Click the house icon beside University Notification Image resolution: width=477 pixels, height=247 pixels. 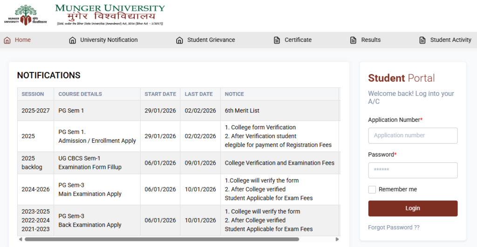tap(72, 40)
